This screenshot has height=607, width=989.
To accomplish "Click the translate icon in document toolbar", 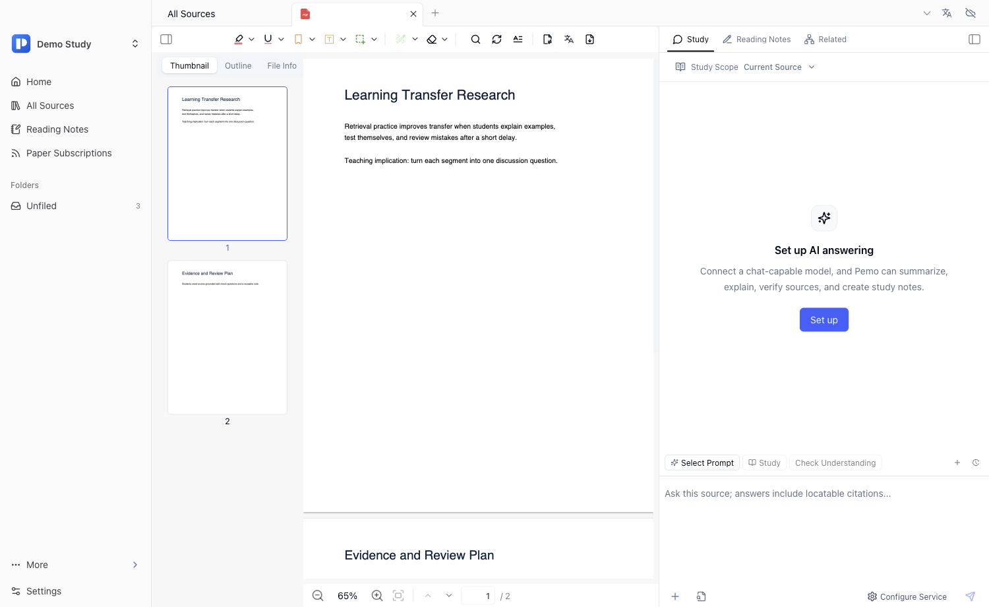I will [x=568, y=40].
